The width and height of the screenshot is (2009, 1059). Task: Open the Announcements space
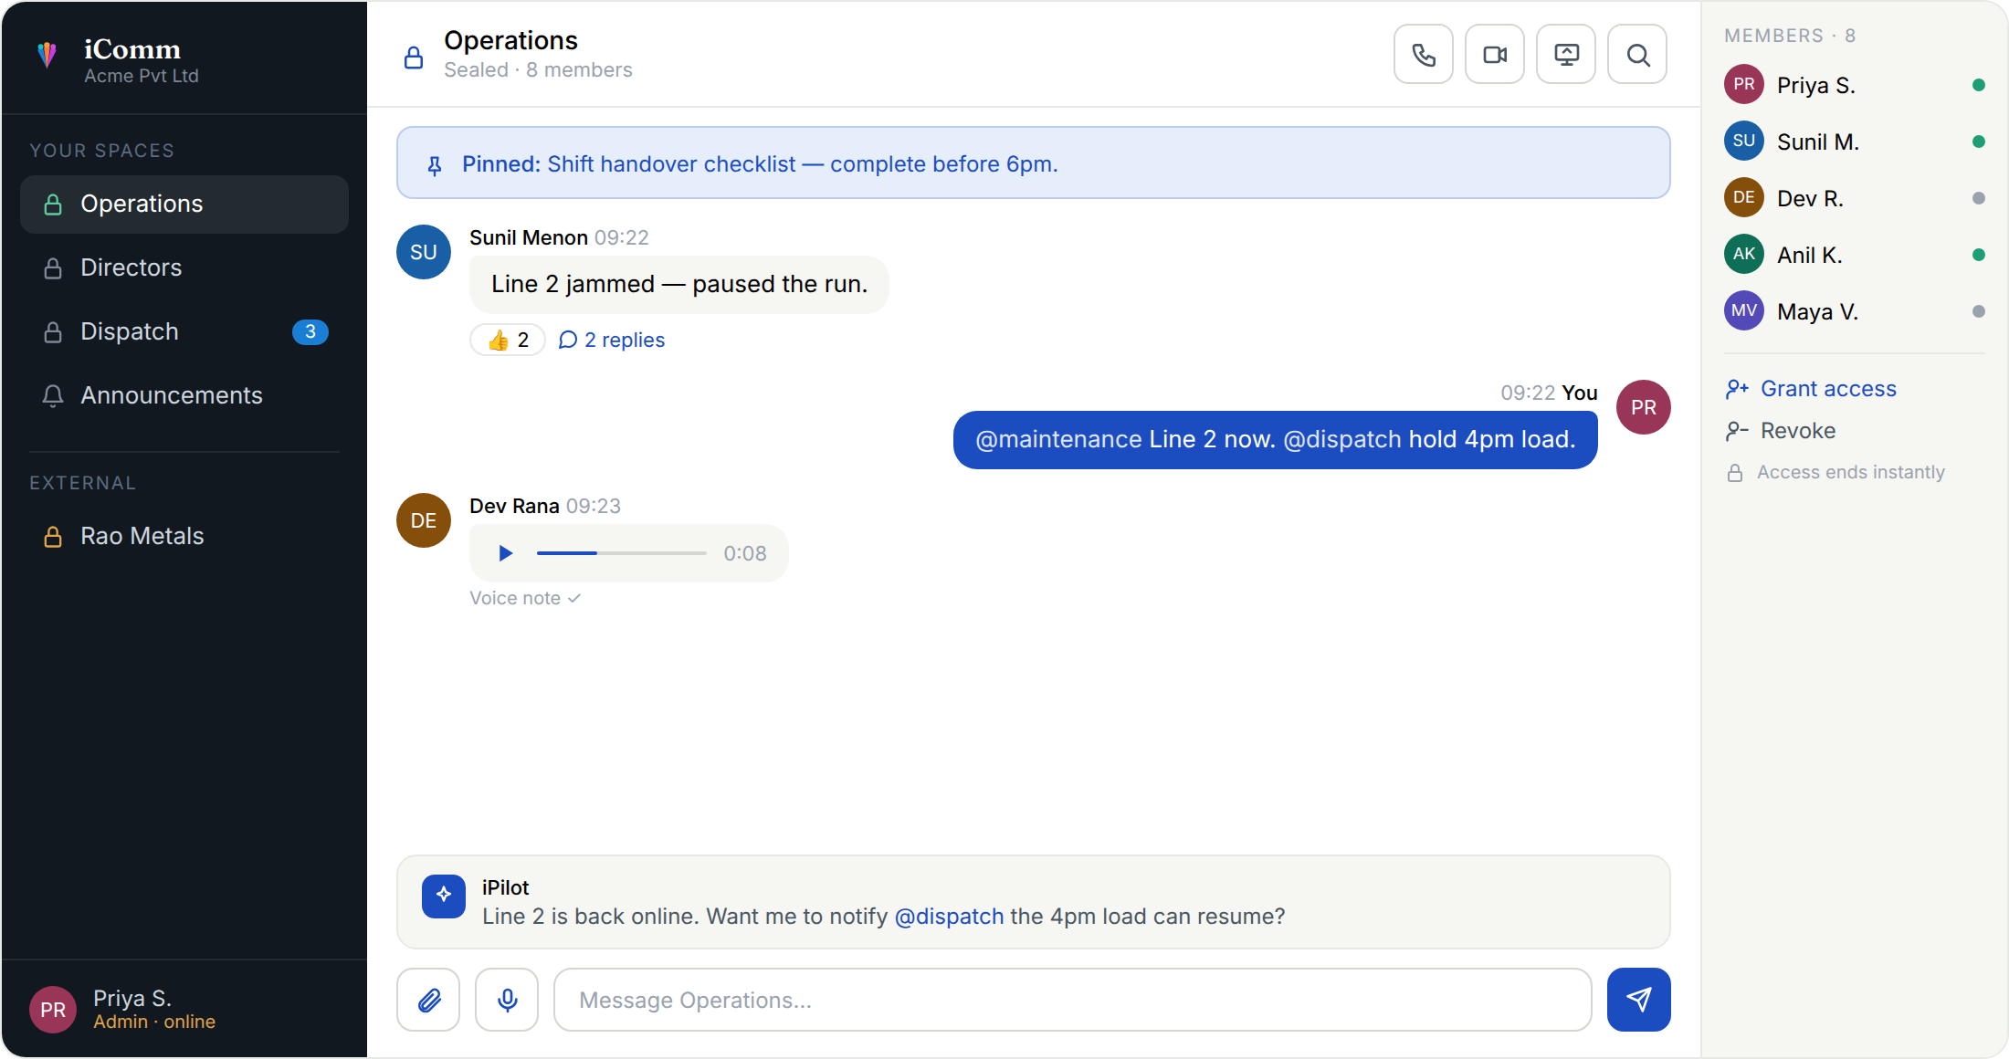pyautogui.click(x=184, y=396)
